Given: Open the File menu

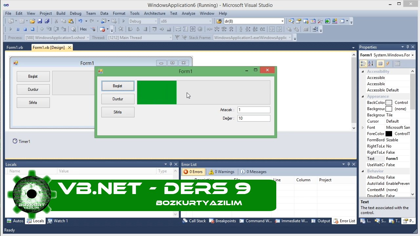Looking at the screenshot, I should pyautogui.click(x=8, y=13).
